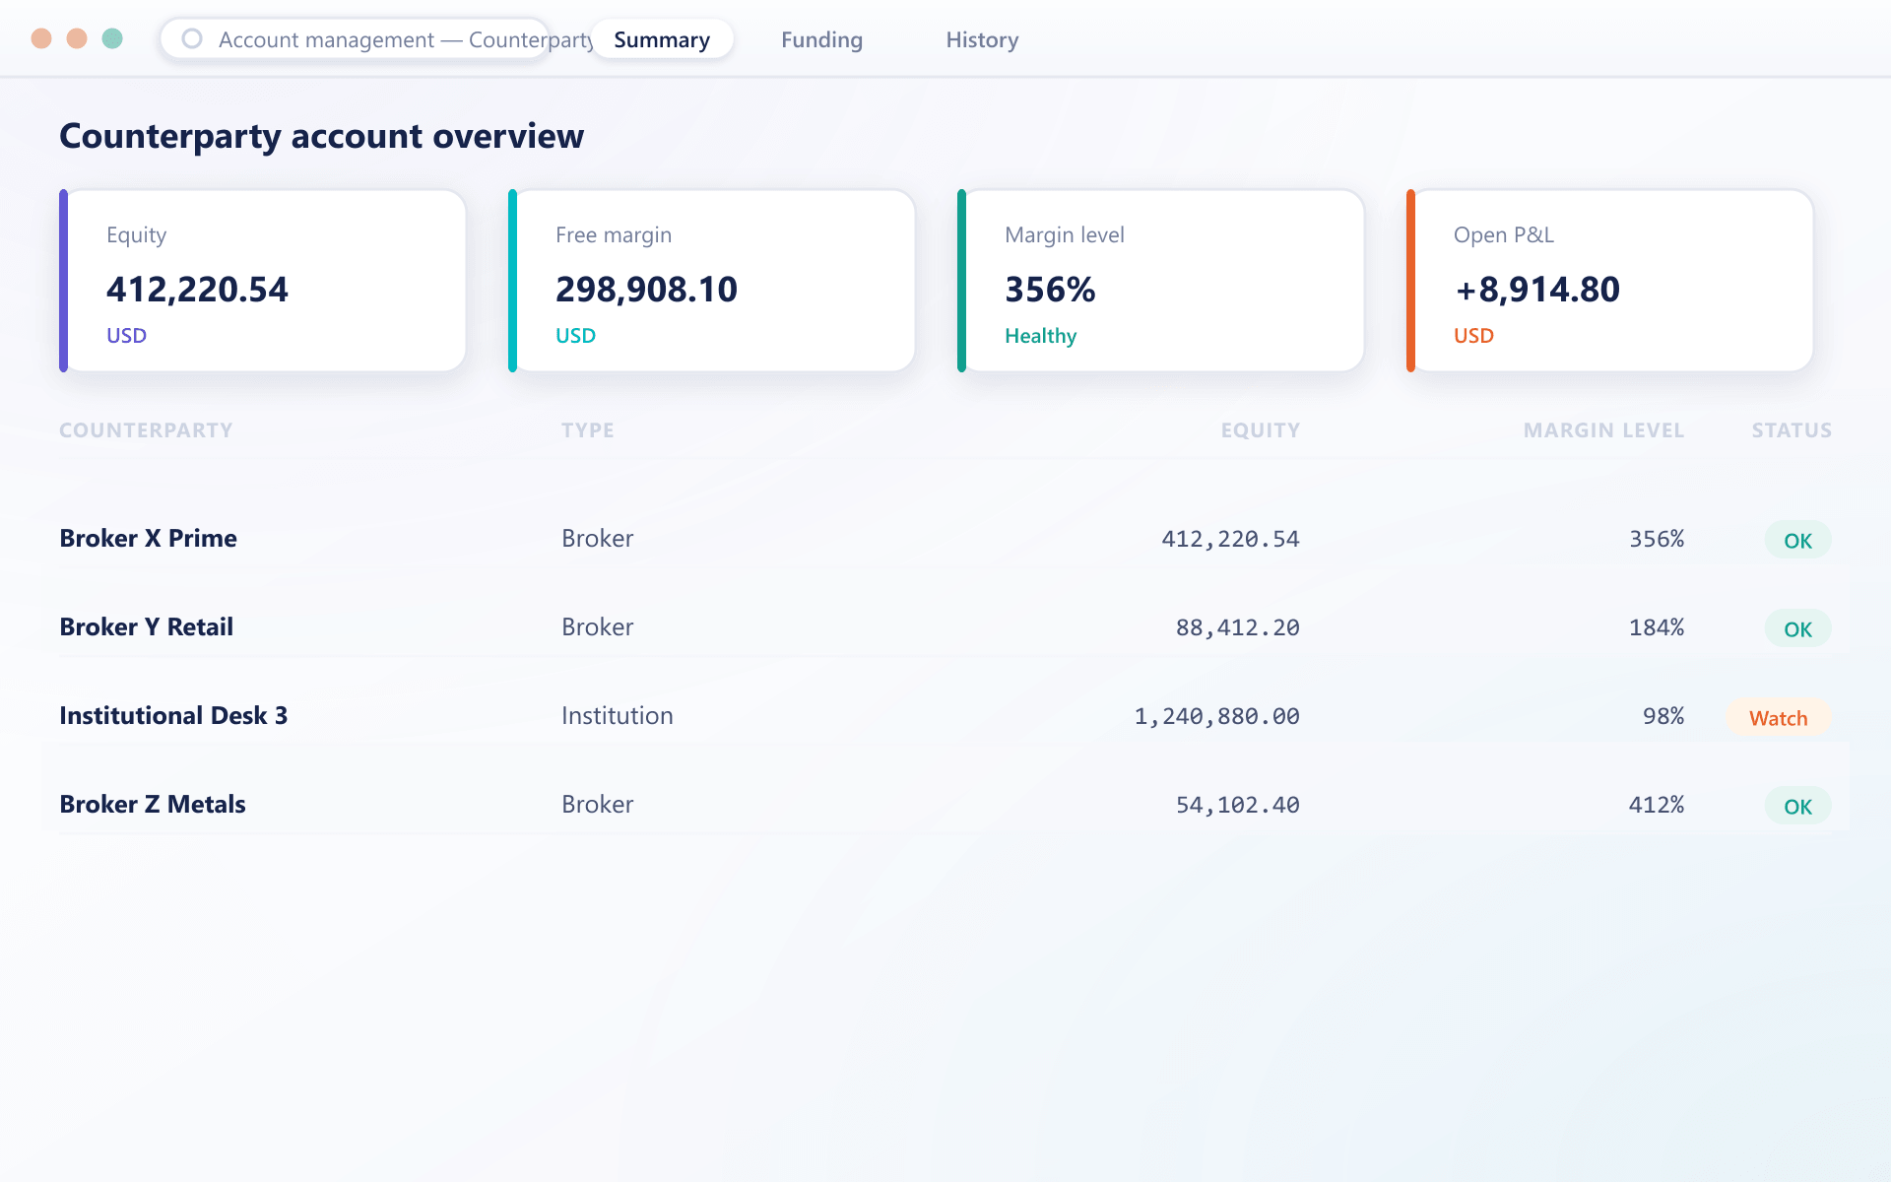Image resolution: width=1891 pixels, height=1182 pixels.
Task: Select the Broker X Prime row name
Action: (x=148, y=539)
